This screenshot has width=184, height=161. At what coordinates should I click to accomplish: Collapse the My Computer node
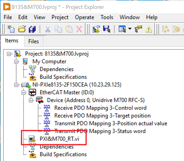click(x=16, y=62)
